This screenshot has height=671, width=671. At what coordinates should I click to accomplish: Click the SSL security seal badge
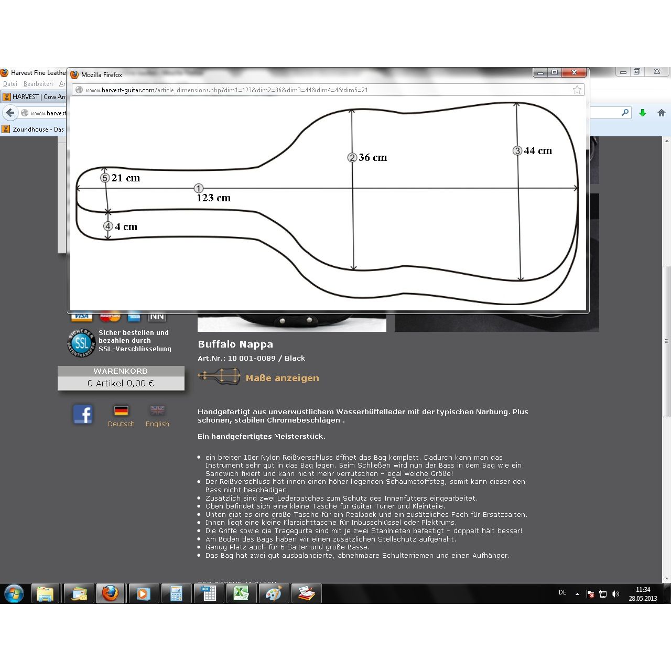pyautogui.click(x=81, y=343)
